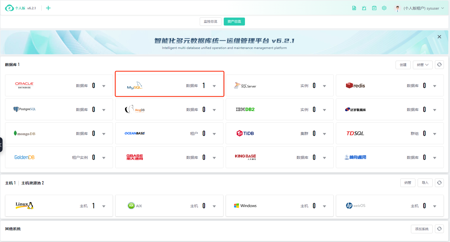
Task: Click the Windows logo
Action: coord(245,206)
